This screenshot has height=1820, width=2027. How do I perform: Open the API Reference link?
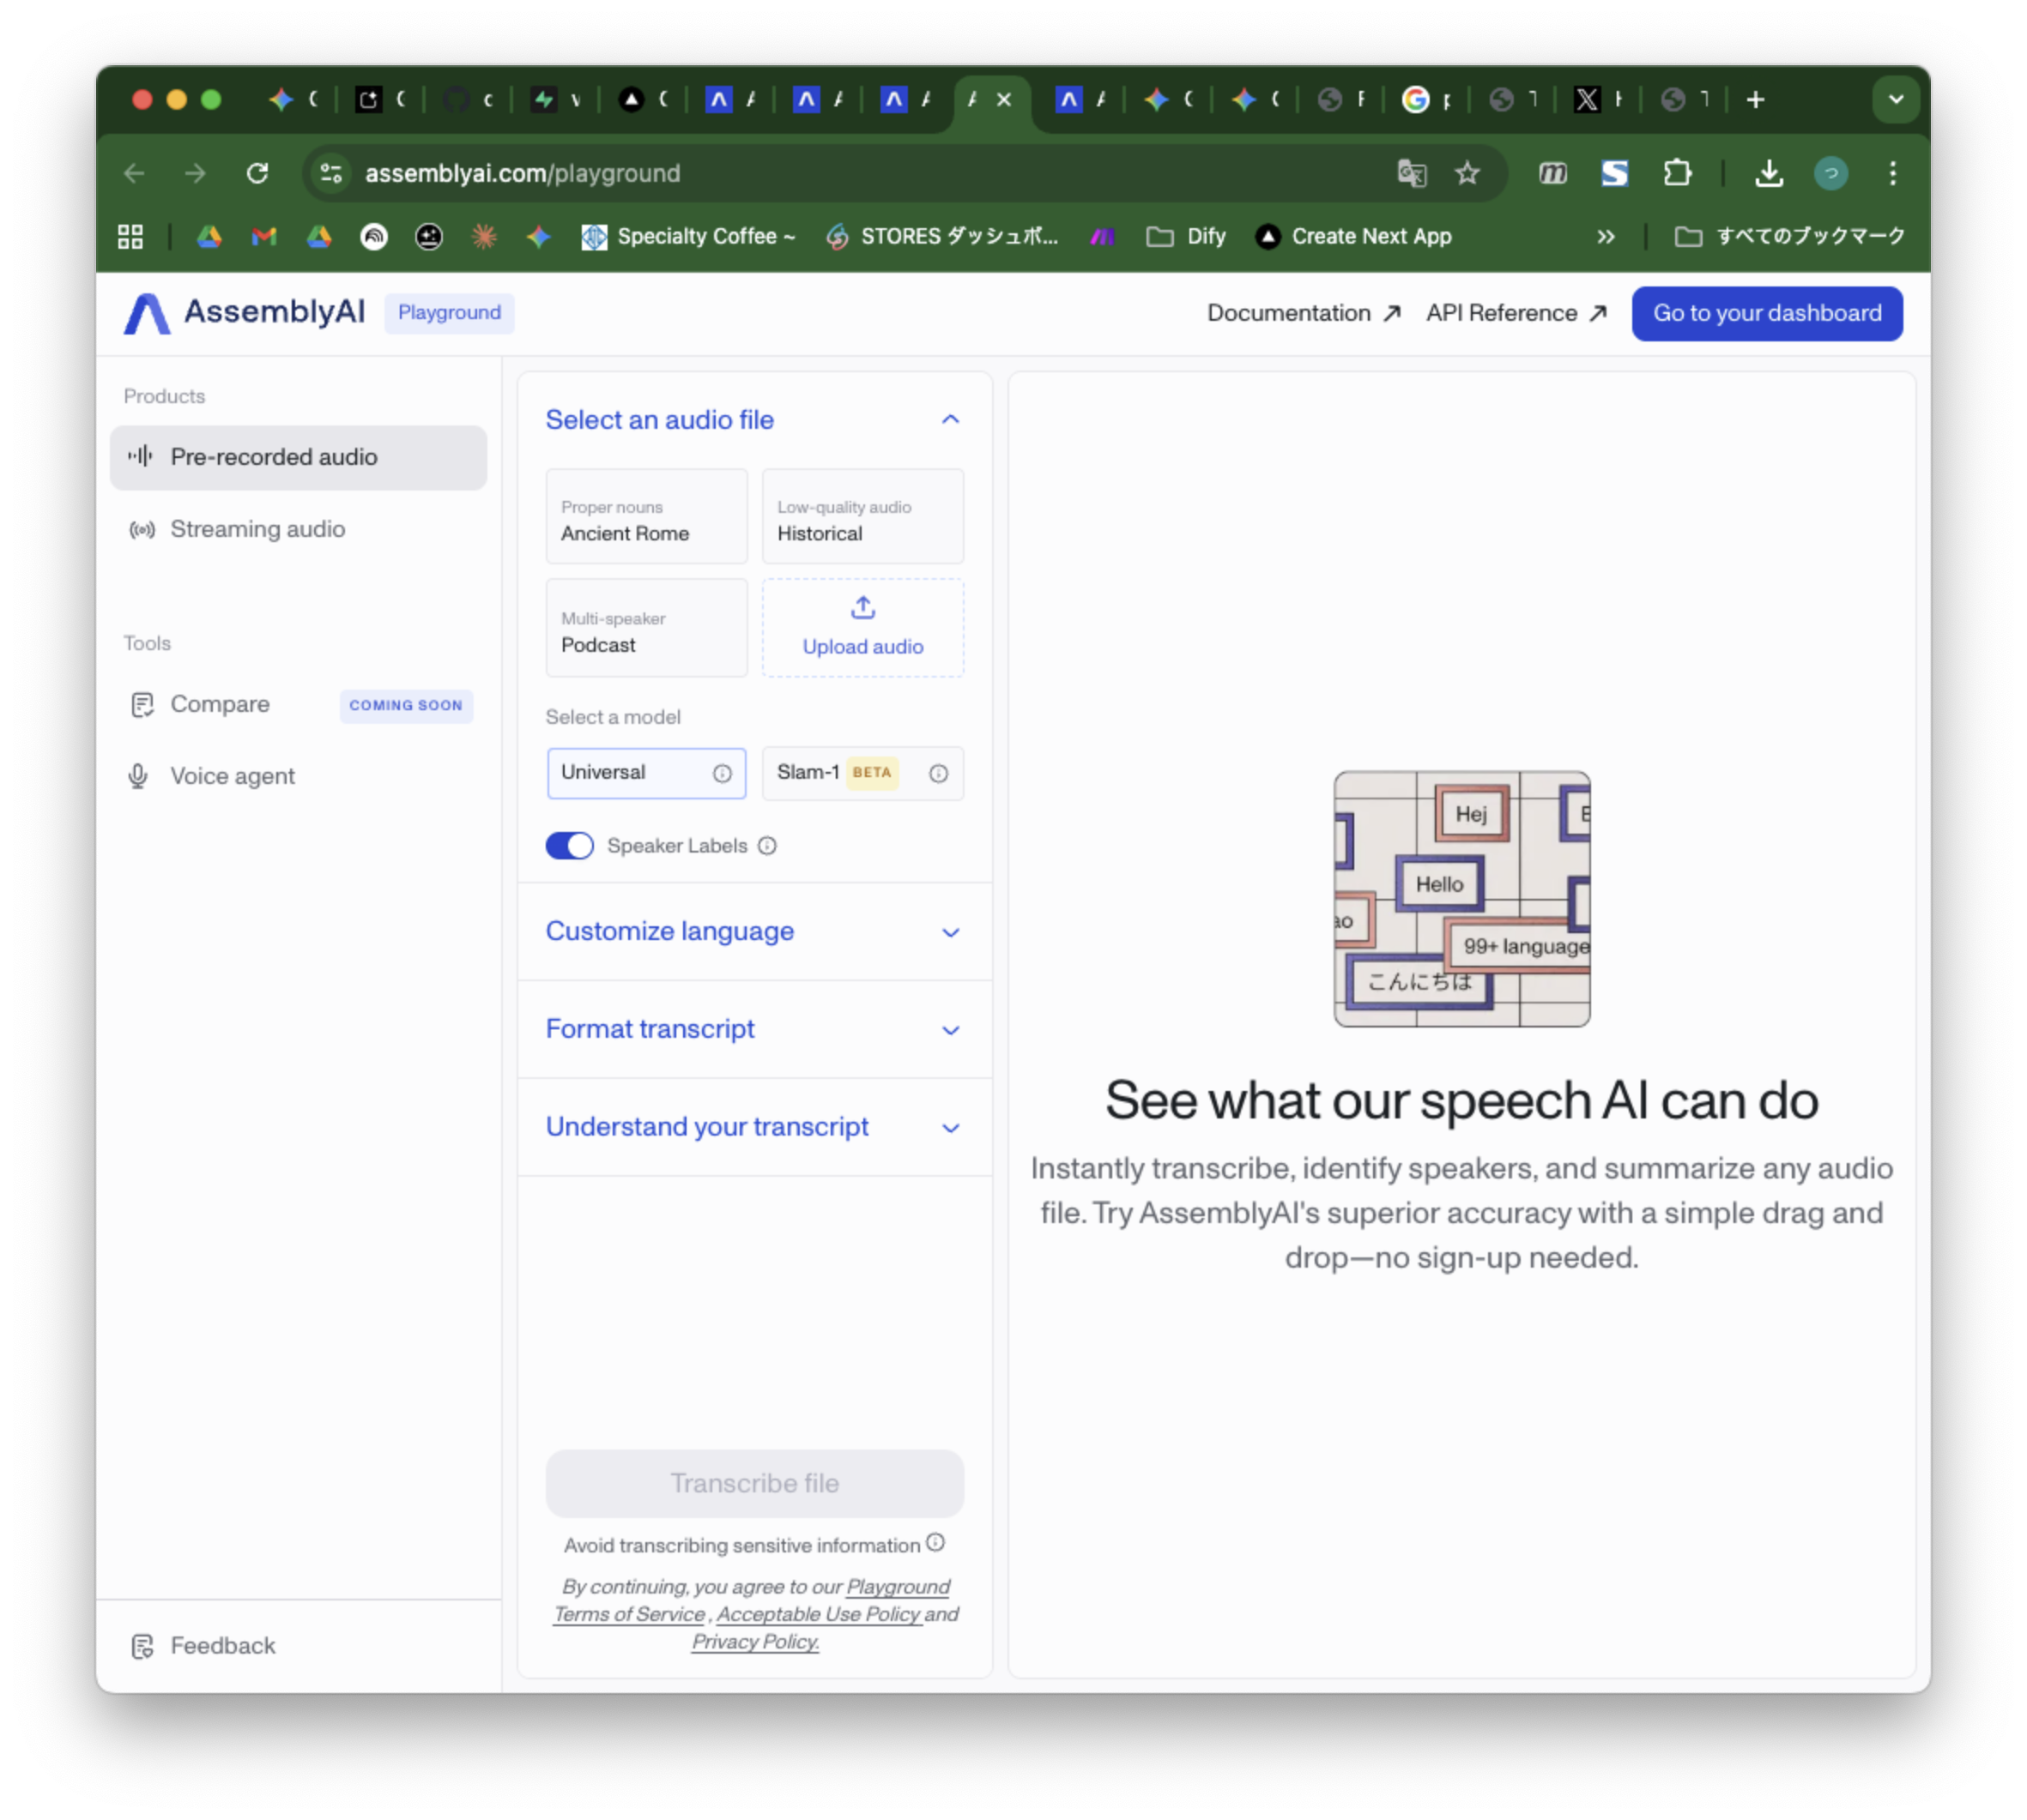coord(1516,313)
